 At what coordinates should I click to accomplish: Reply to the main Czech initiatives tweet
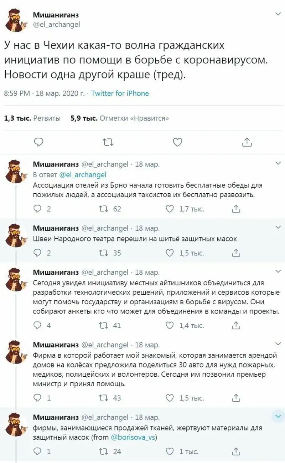[38, 142]
